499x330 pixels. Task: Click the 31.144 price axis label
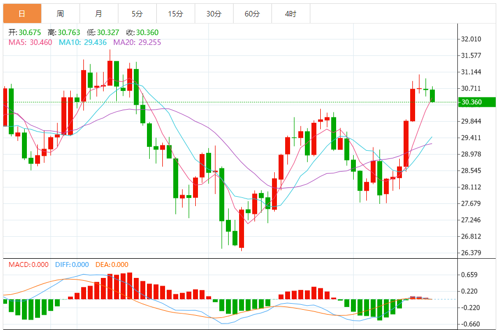click(x=471, y=72)
